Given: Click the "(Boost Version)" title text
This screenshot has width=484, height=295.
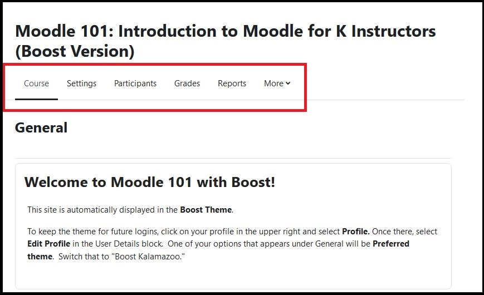Looking at the screenshot, I should 75,51.
